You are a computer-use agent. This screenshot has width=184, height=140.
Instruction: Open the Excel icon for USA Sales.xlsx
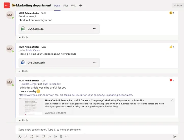23,29
